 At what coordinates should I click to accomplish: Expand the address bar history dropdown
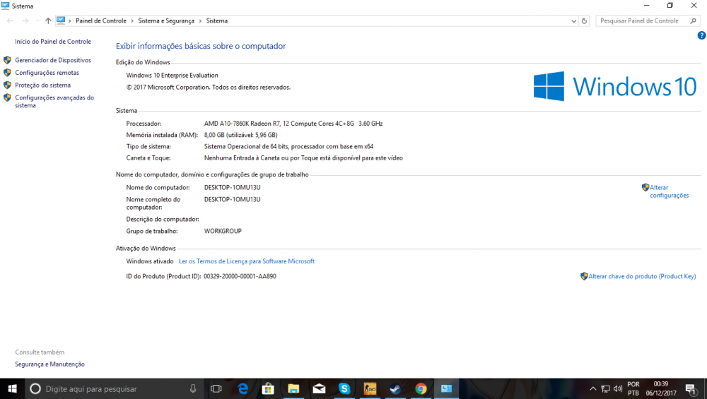(x=573, y=21)
